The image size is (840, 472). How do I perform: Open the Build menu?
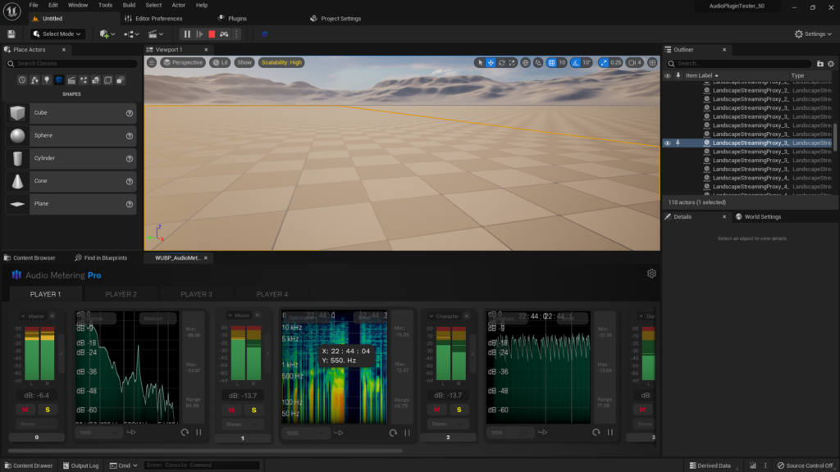(x=129, y=5)
